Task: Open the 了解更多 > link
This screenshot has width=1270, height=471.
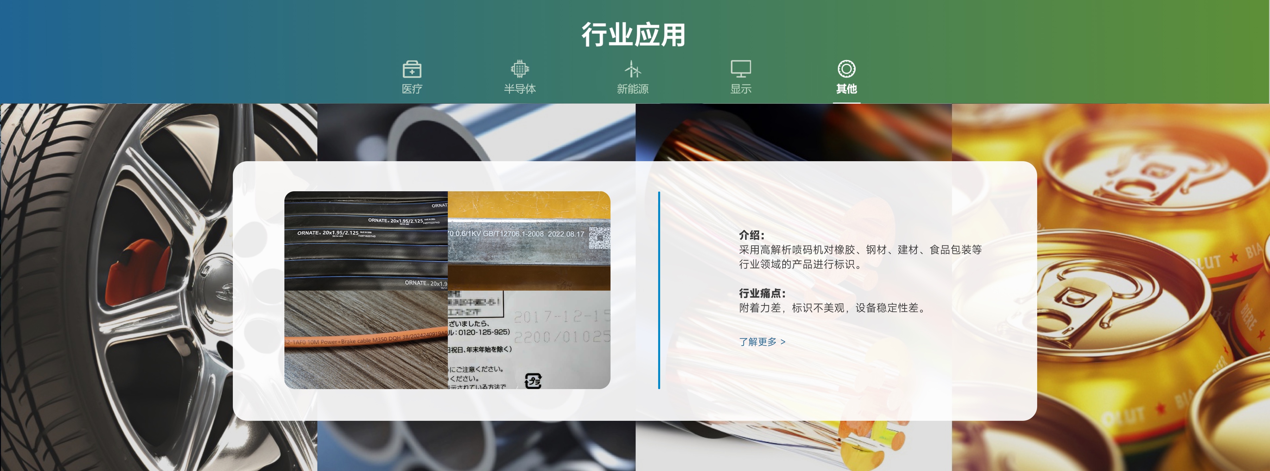Action: [x=762, y=342]
